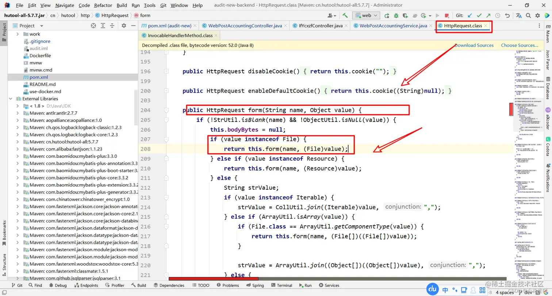Image resolution: width=552 pixels, height=296 pixels.
Task: Open the Codota side panel
Action: point(548,147)
